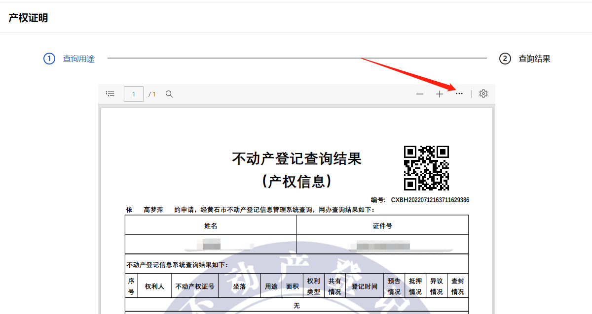
Task: Click the 查封情况 table header
Action: point(458,286)
